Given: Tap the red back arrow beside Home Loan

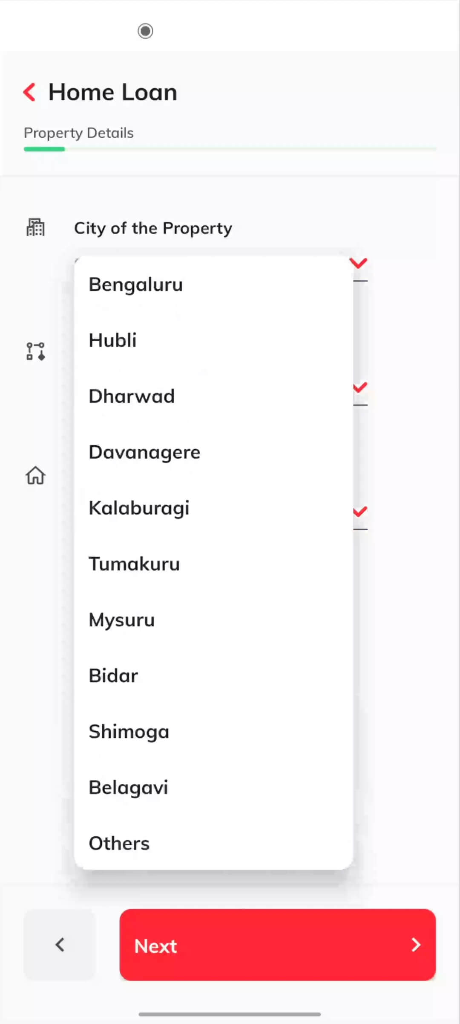Looking at the screenshot, I should (29, 92).
